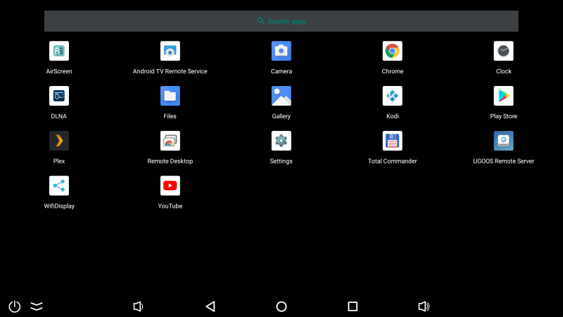
Task: Open the Play Store
Action: click(503, 96)
